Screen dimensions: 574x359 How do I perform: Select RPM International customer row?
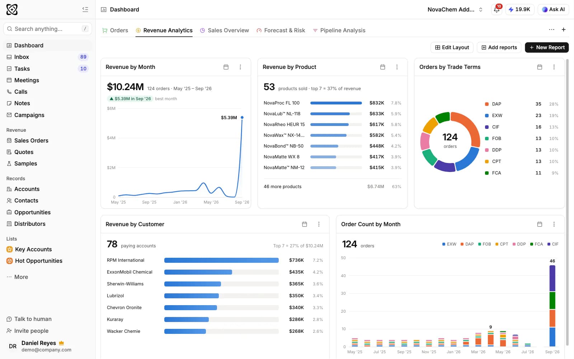215,260
